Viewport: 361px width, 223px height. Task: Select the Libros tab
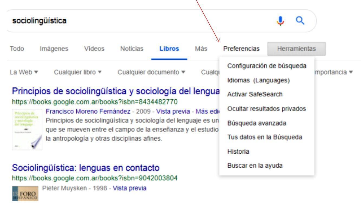click(x=169, y=49)
